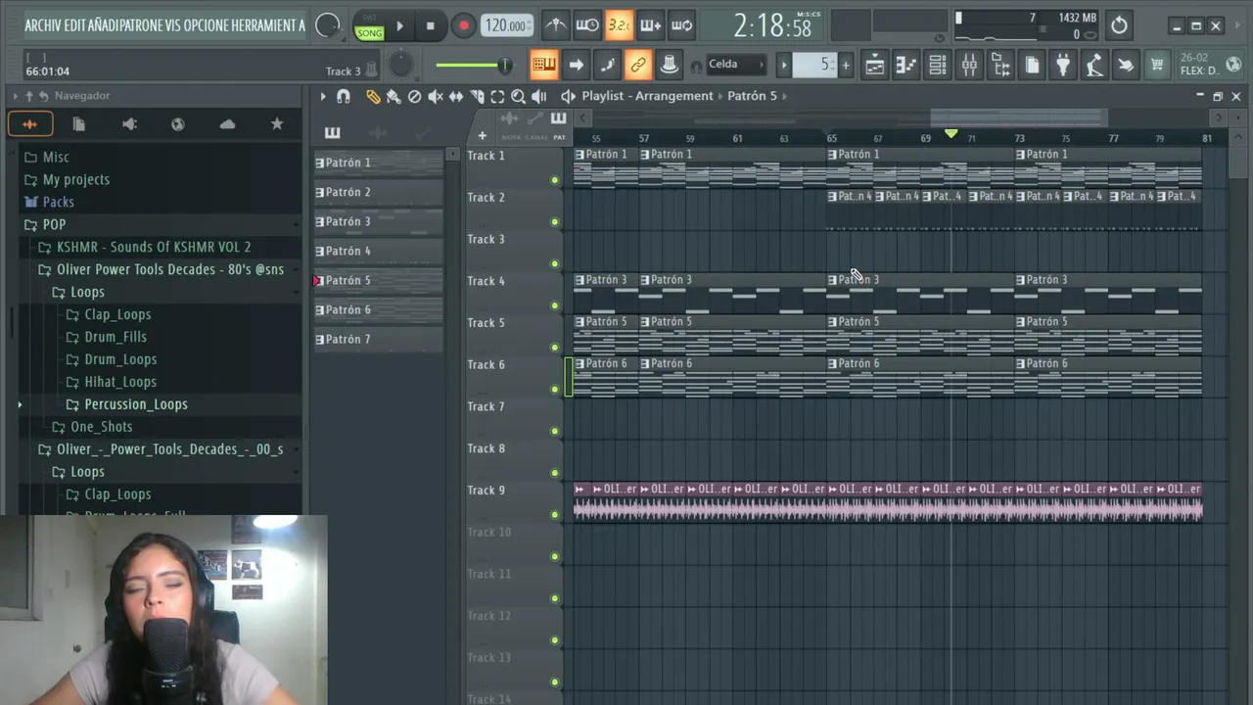Mute Track 9 with its green LED

point(555,515)
